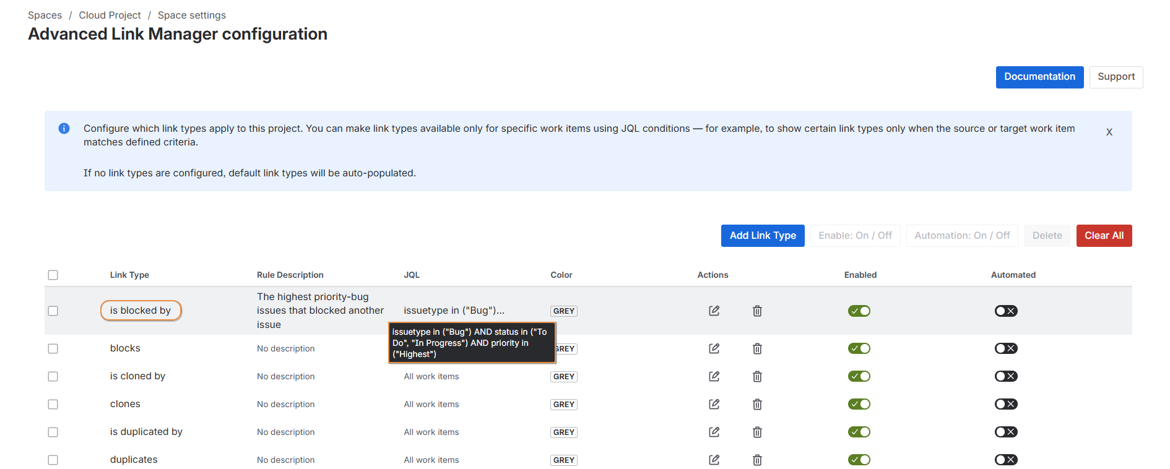Check the "is blocked by" row checkbox

53,311
